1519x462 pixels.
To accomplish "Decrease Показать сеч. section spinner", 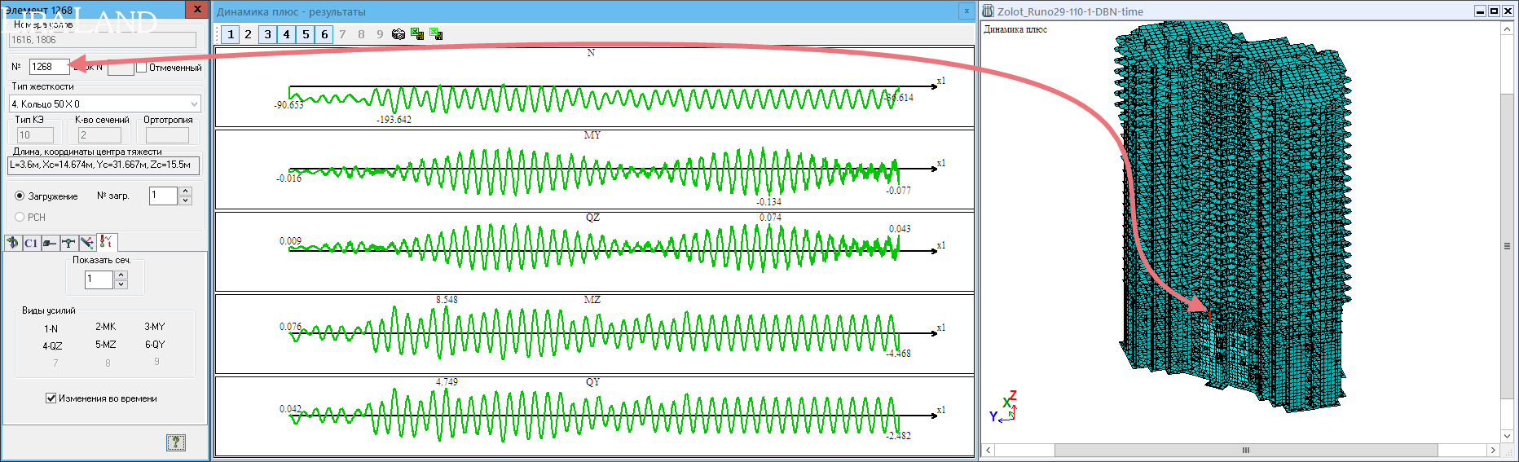I will [121, 284].
